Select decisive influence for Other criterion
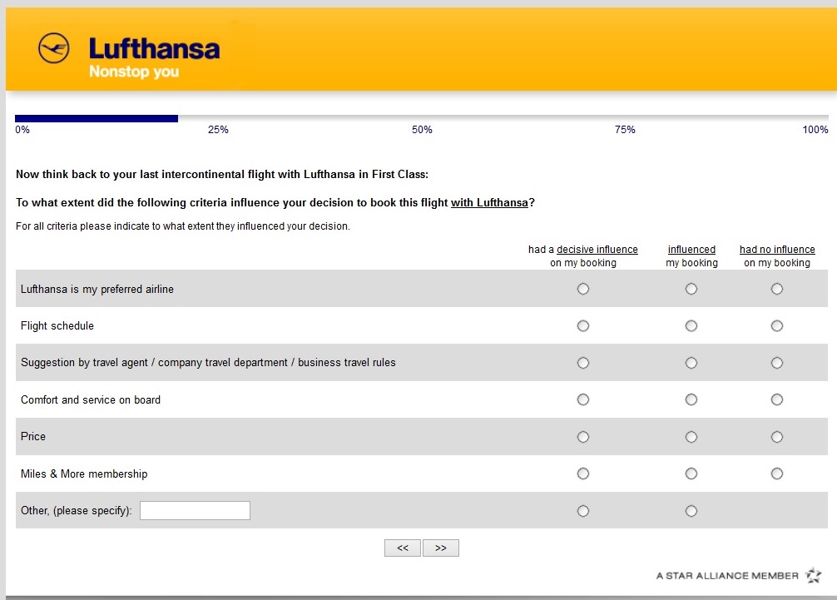Viewport: 837px width, 600px height. click(583, 511)
